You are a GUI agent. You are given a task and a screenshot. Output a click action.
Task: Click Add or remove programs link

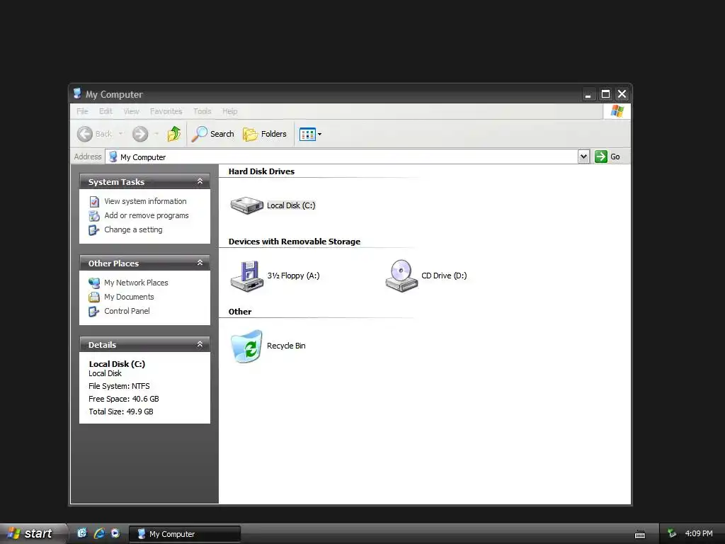coord(147,215)
